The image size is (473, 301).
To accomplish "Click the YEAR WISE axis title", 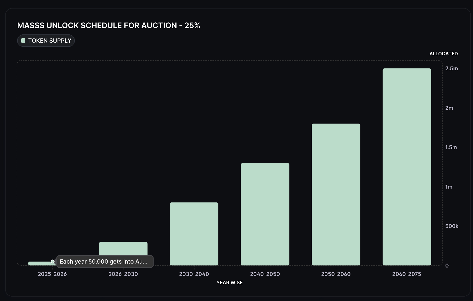I will [230, 282].
